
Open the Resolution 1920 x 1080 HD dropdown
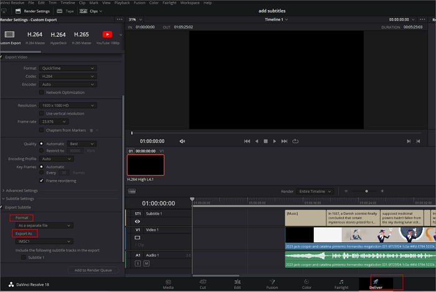tap(68, 105)
